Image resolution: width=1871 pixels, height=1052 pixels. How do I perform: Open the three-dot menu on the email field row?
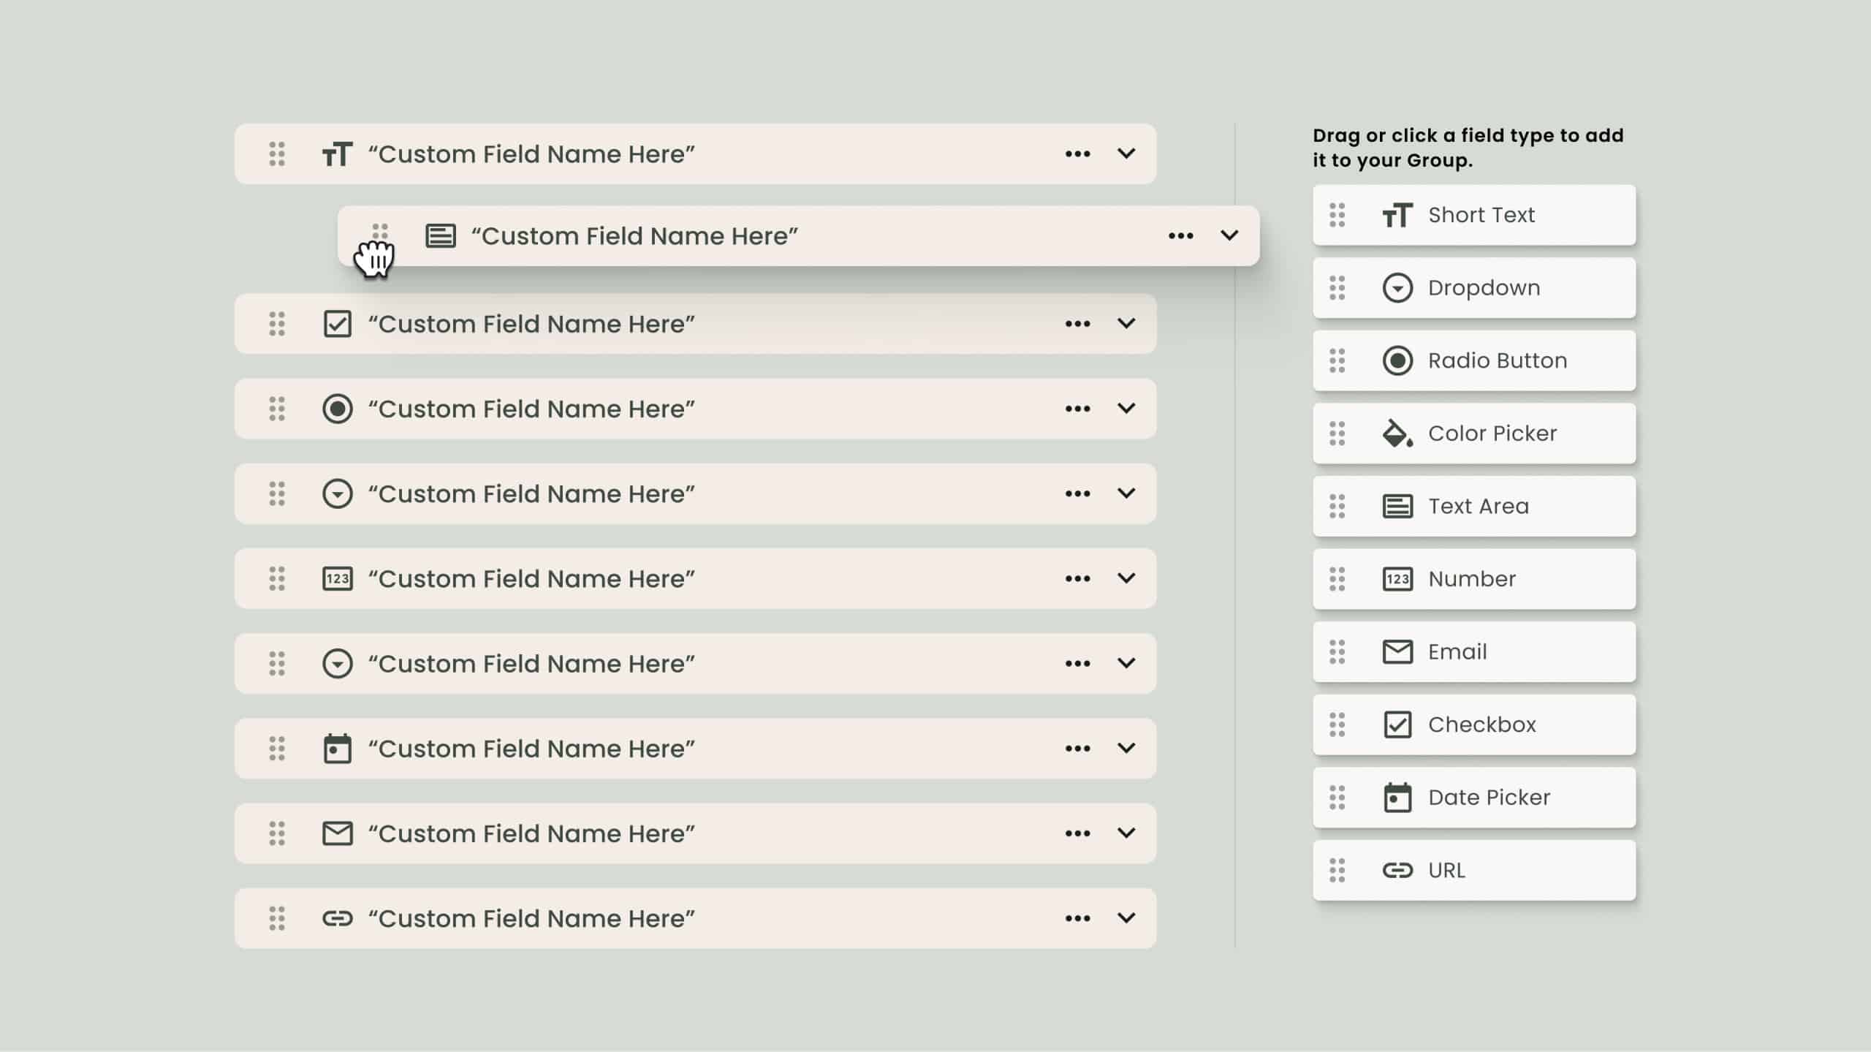click(x=1077, y=833)
